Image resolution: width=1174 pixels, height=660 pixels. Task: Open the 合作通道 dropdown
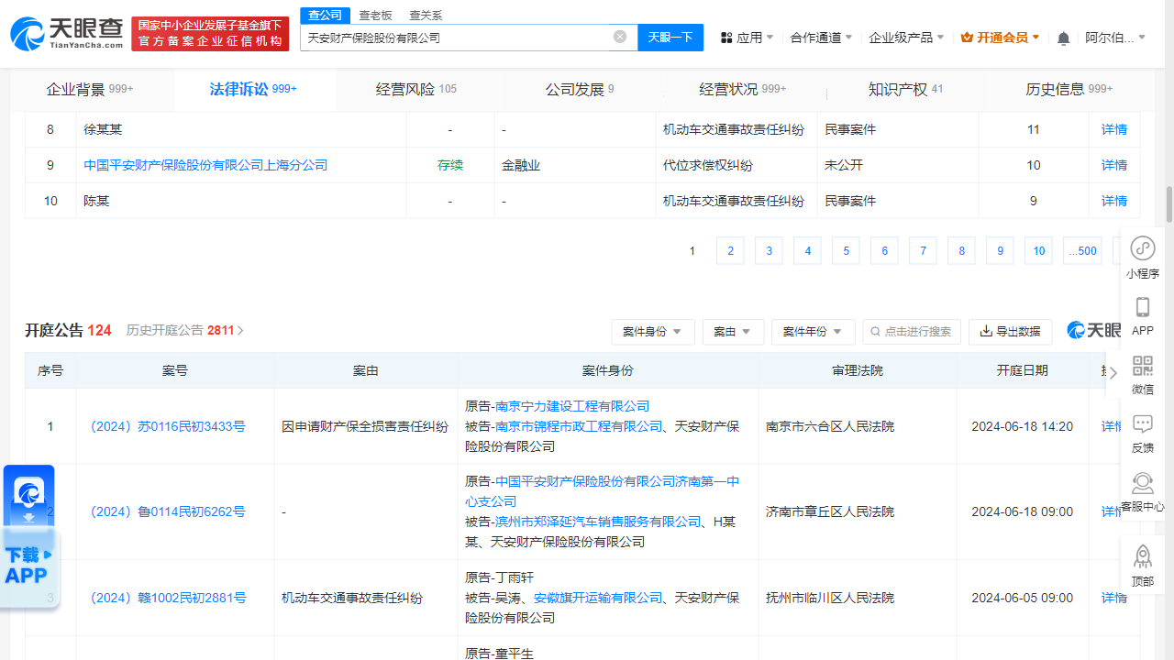(x=821, y=38)
